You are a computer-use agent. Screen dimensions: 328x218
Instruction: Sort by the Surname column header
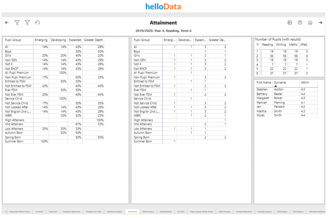click(280, 82)
